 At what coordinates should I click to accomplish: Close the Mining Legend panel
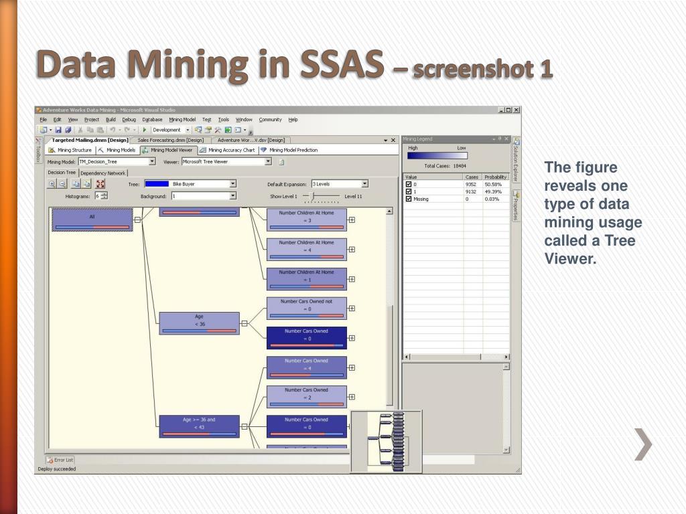coord(506,139)
